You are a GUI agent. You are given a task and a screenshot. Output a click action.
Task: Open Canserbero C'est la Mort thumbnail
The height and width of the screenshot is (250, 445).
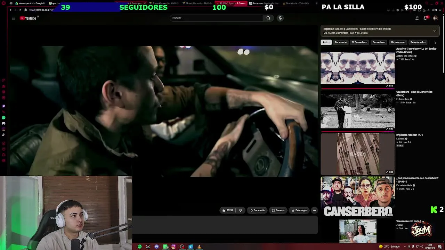[358, 111]
